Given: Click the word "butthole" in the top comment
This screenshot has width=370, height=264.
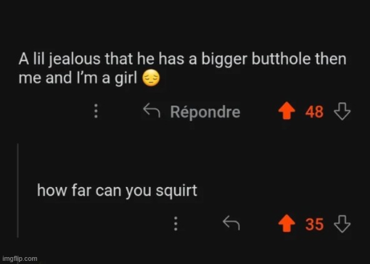Looking at the screenshot, I should [281, 59].
